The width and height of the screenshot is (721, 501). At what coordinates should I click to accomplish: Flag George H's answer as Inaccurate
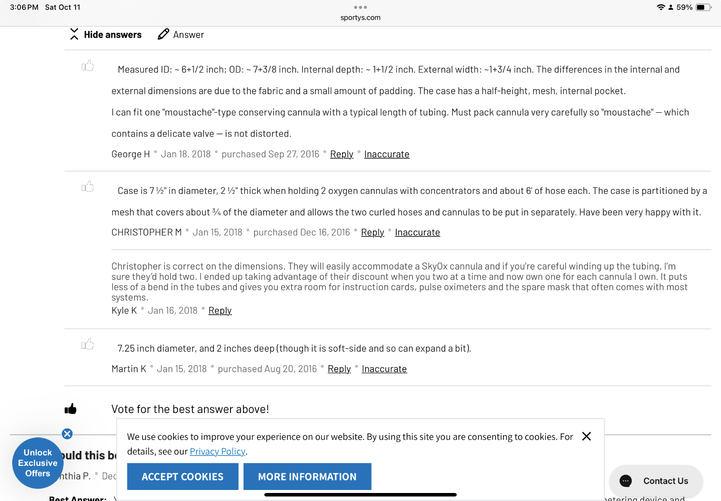click(386, 154)
